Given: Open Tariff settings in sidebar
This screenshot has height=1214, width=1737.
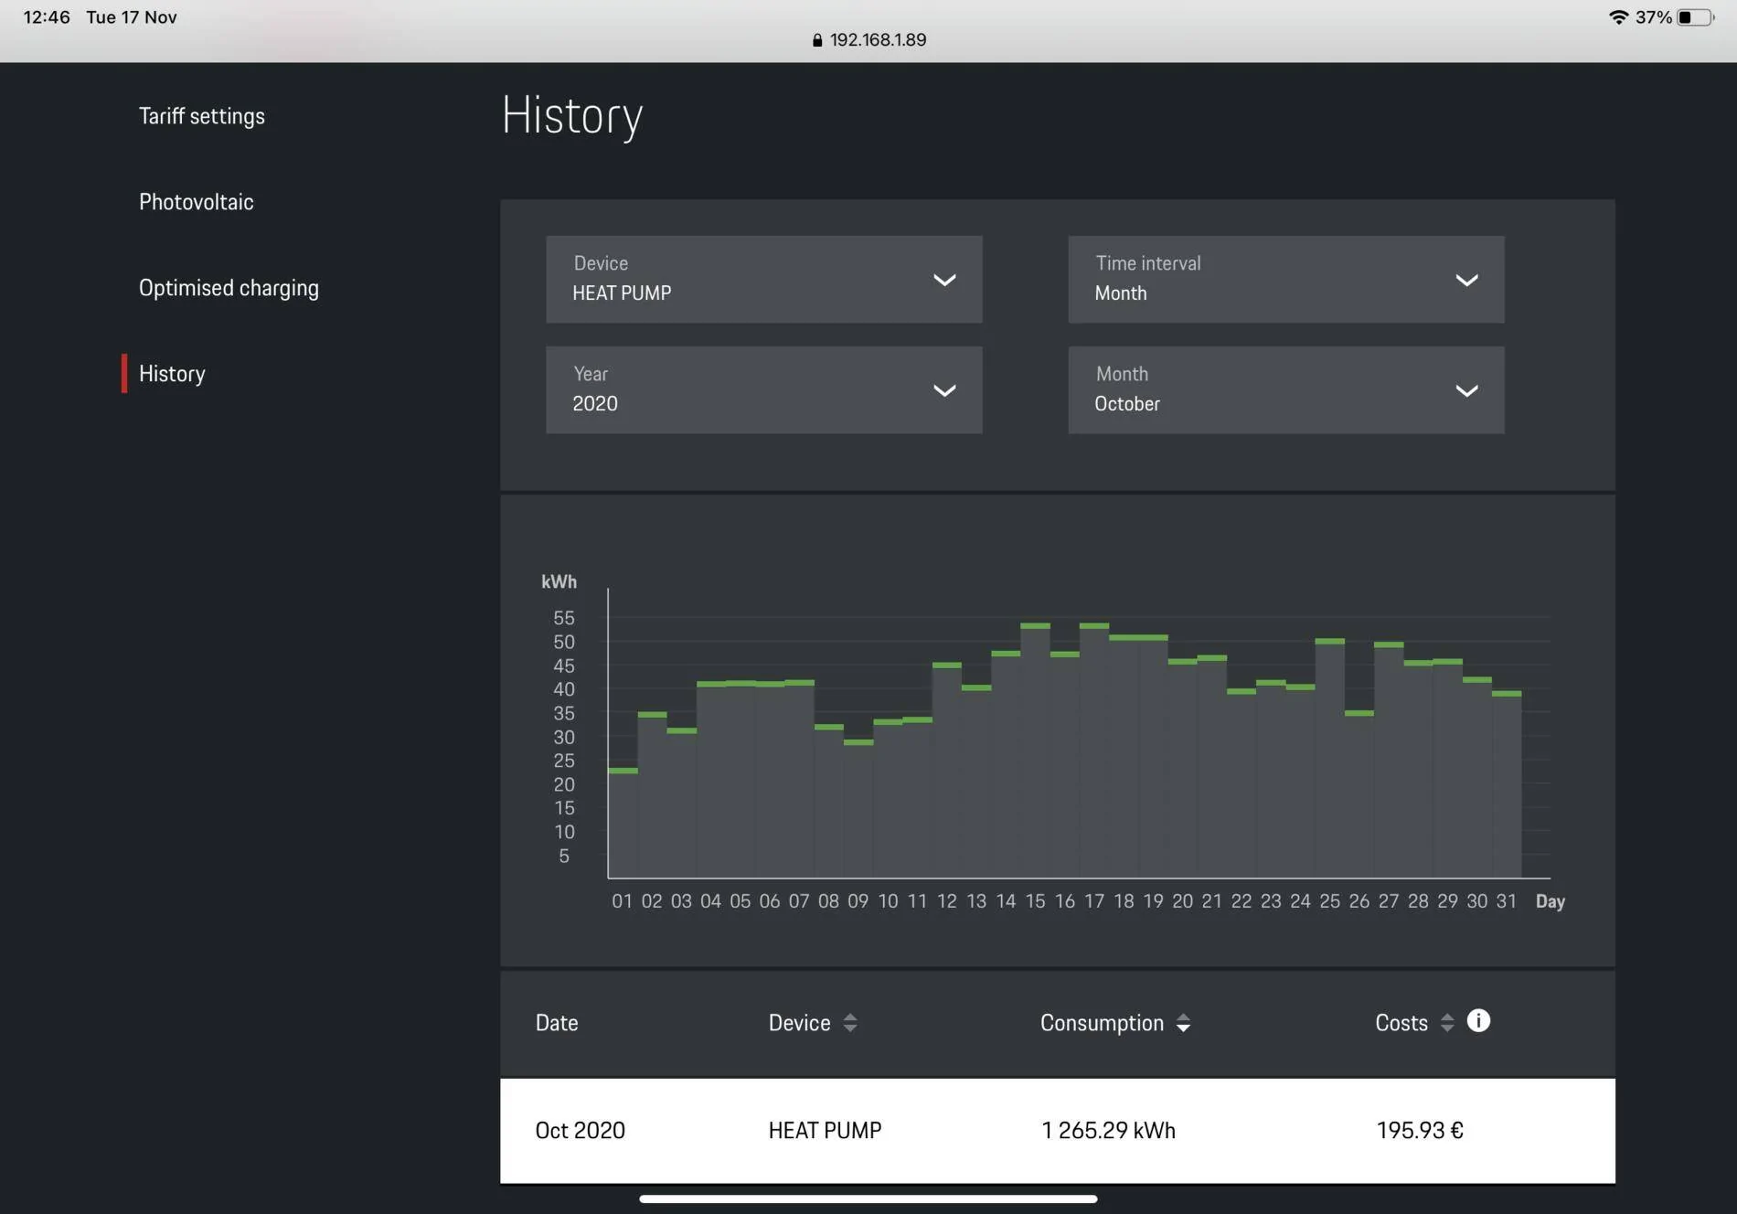Looking at the screenshot, I should [x=202, y=116].
